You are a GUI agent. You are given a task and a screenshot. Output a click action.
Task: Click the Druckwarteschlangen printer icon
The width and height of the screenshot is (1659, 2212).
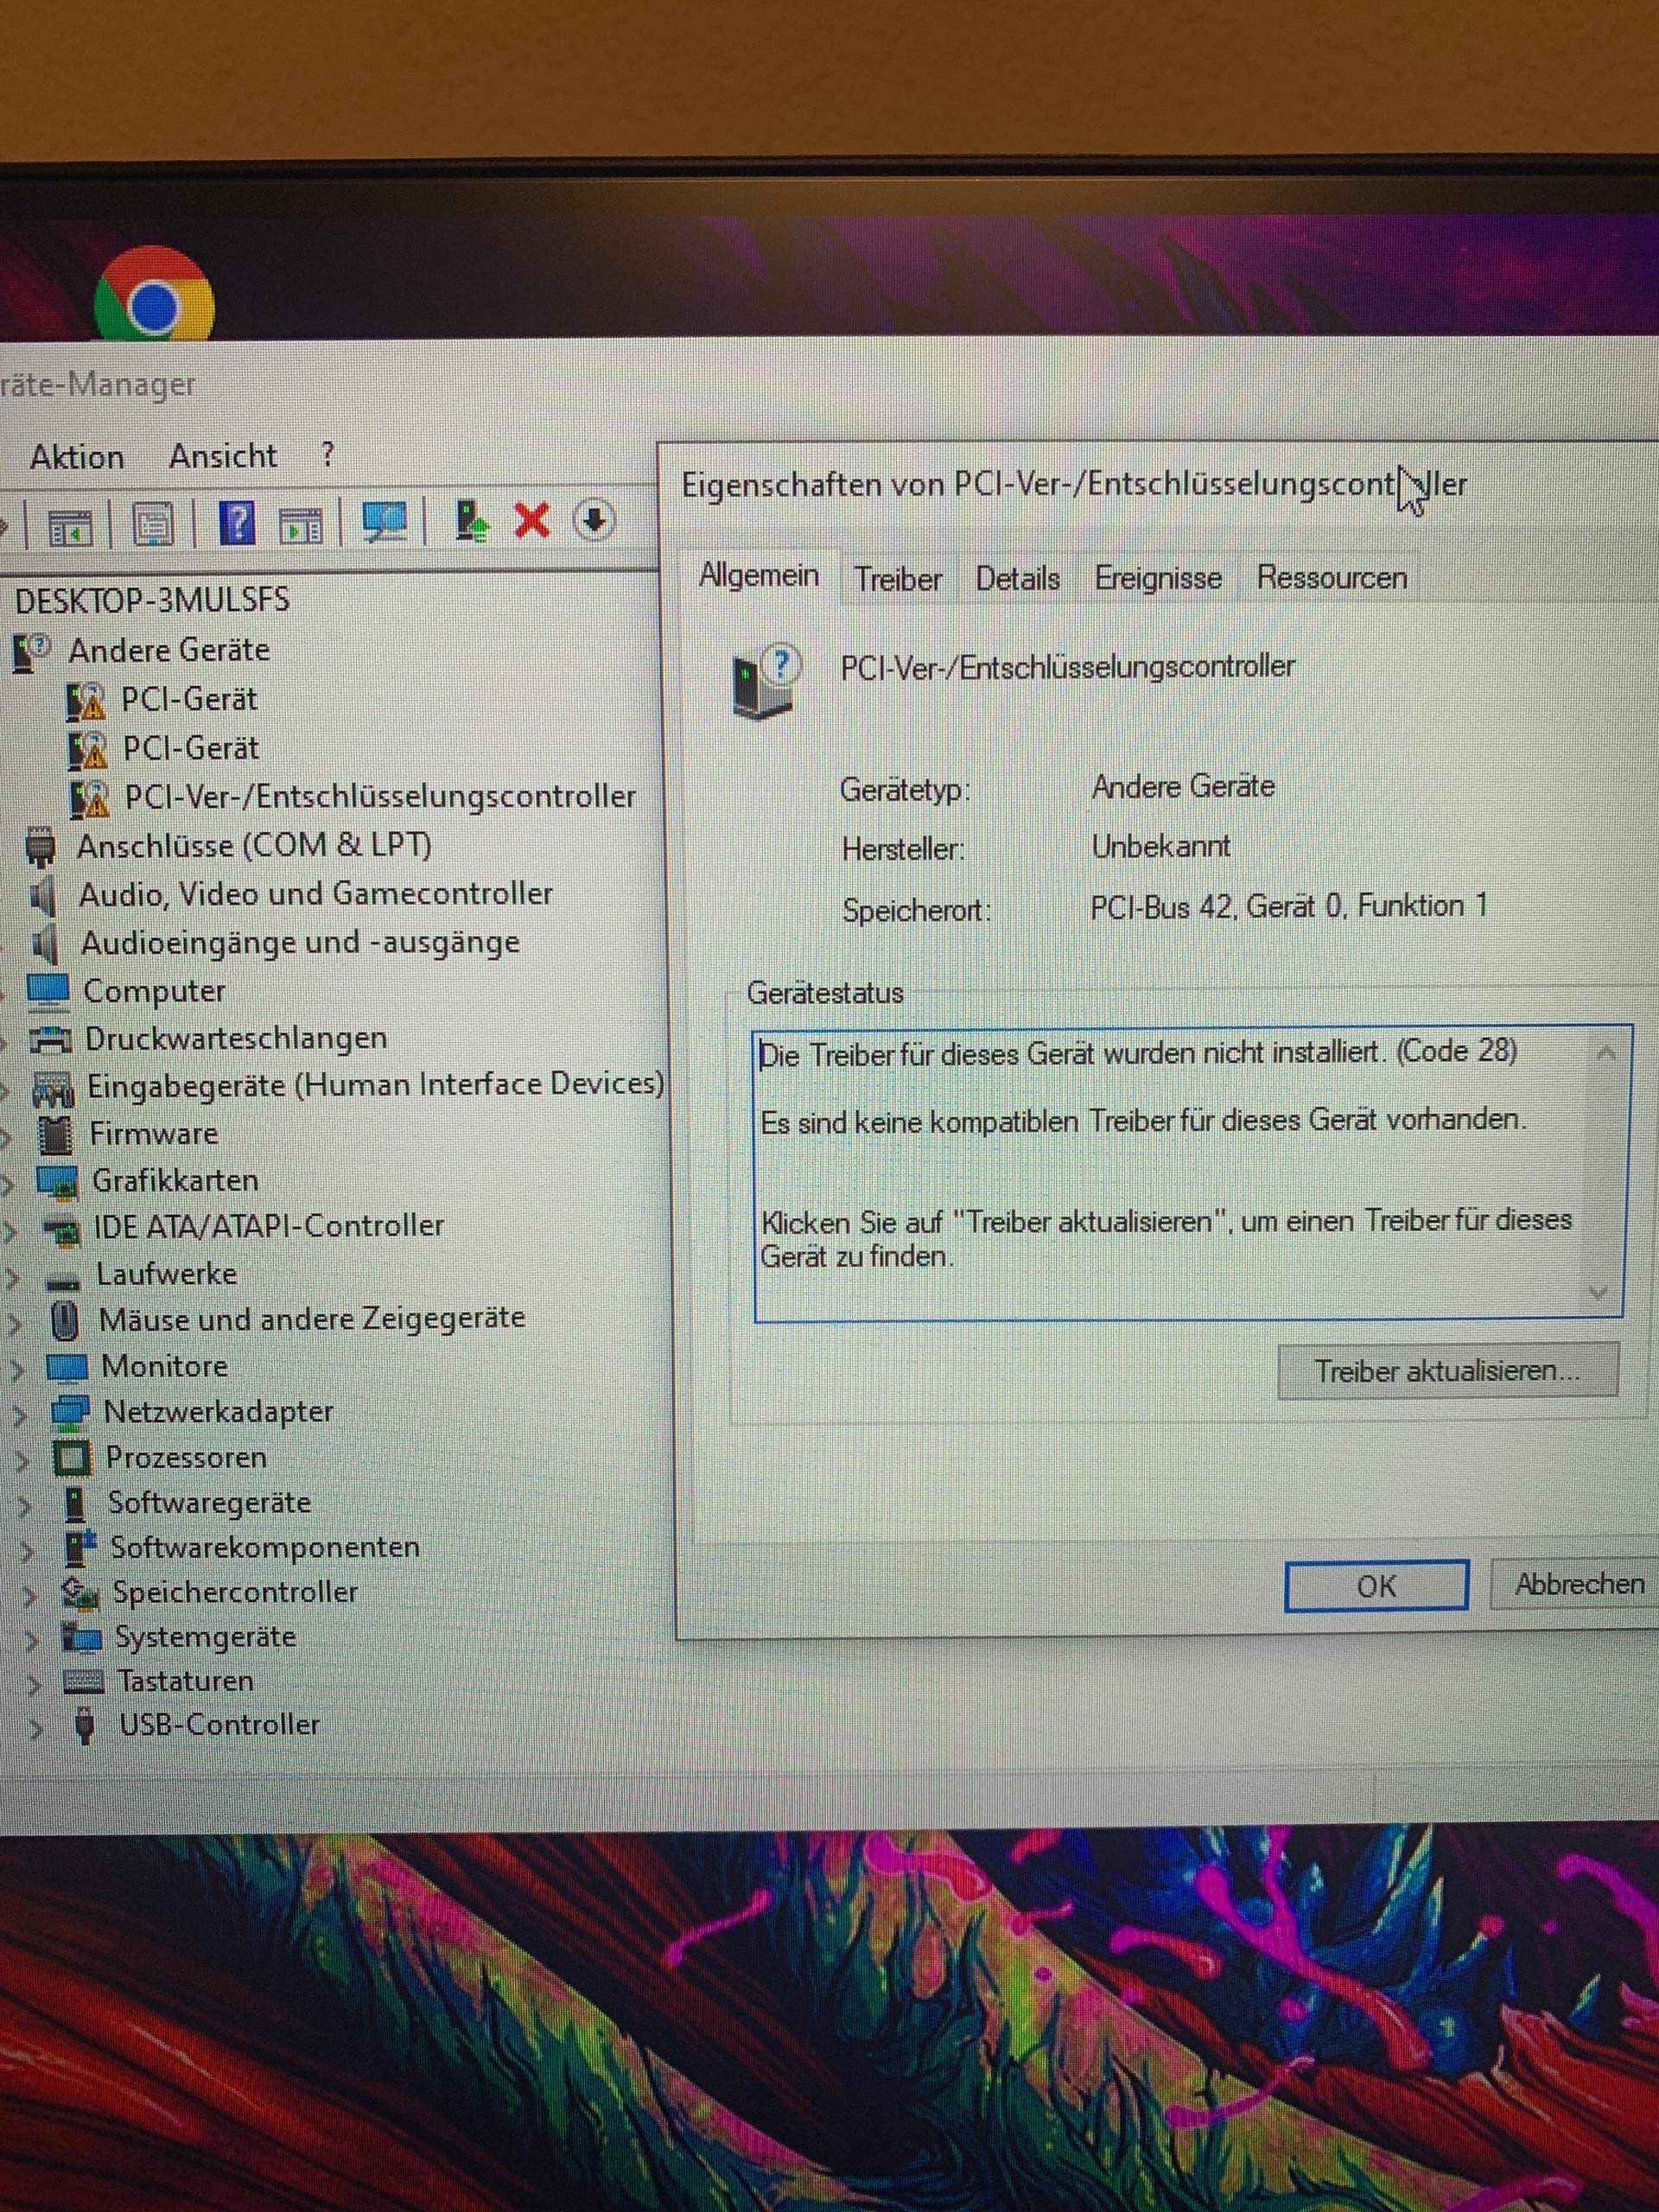[50, 1039]
